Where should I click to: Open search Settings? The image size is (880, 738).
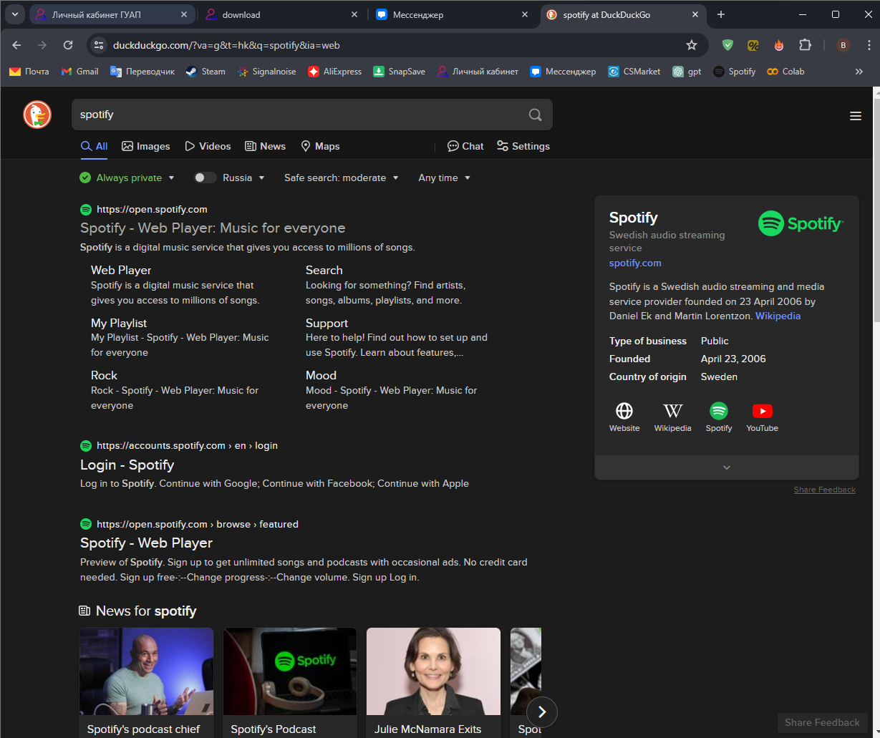[523, 146]
